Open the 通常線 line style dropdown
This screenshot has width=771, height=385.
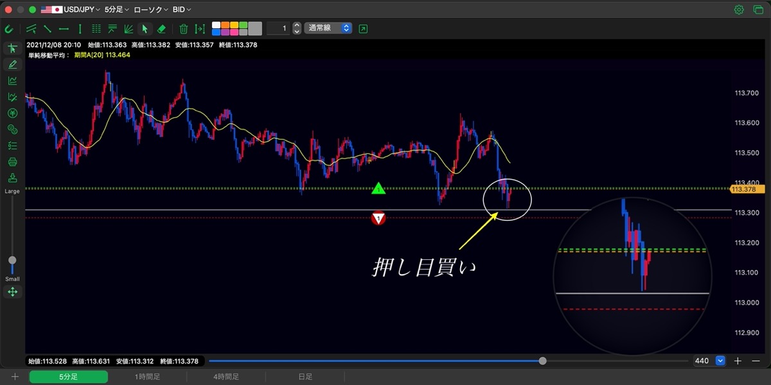(328, 28)
